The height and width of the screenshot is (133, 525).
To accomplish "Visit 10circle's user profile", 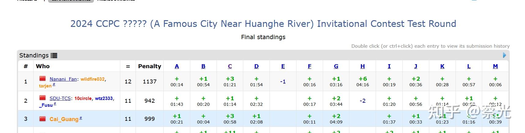I will coord(83,98).
